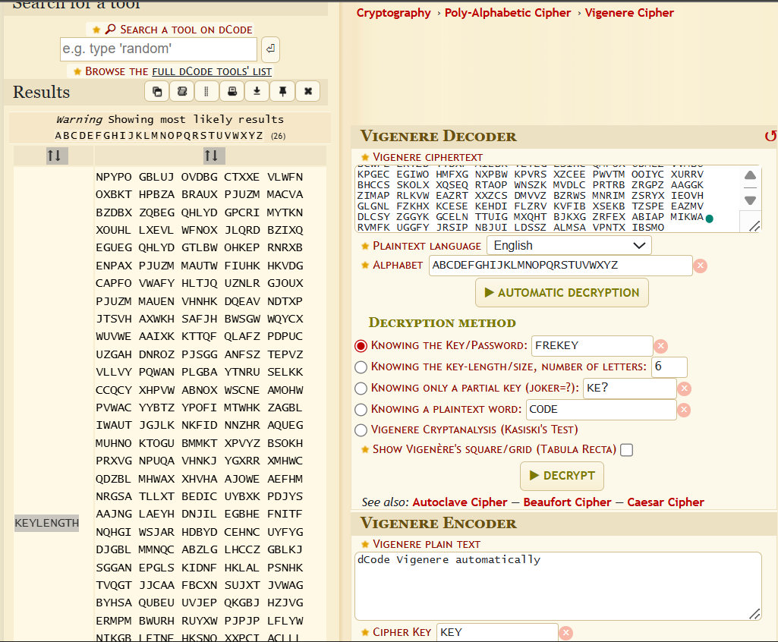Open the Cryptography breadcrumb
This screenshot has height=642, width=778.
click(x=393, y=13)
